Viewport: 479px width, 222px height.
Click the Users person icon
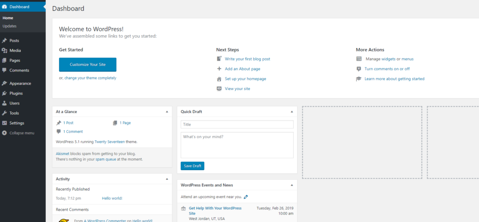tap(4, 104)
